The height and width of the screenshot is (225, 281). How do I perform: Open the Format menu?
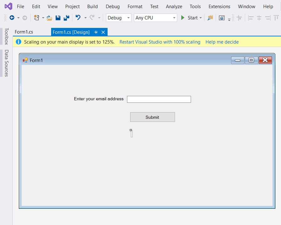135,7
